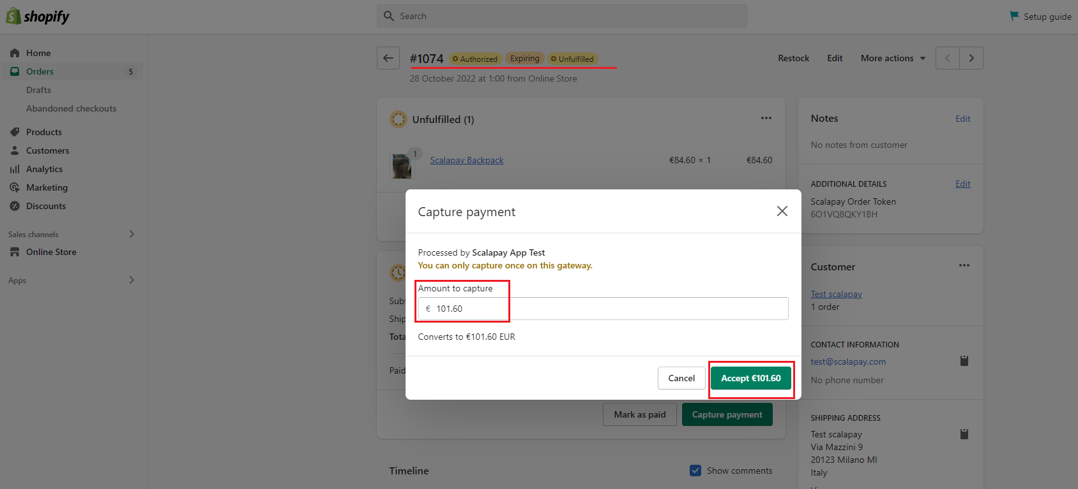1078x489 pixels.
Task: Click the search magnifier icon
Action: click(389, 16)
